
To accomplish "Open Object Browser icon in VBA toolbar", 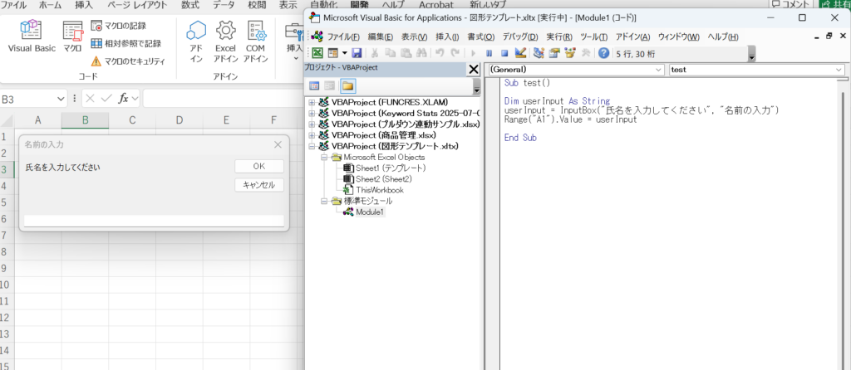I will [x=570, y=53].
